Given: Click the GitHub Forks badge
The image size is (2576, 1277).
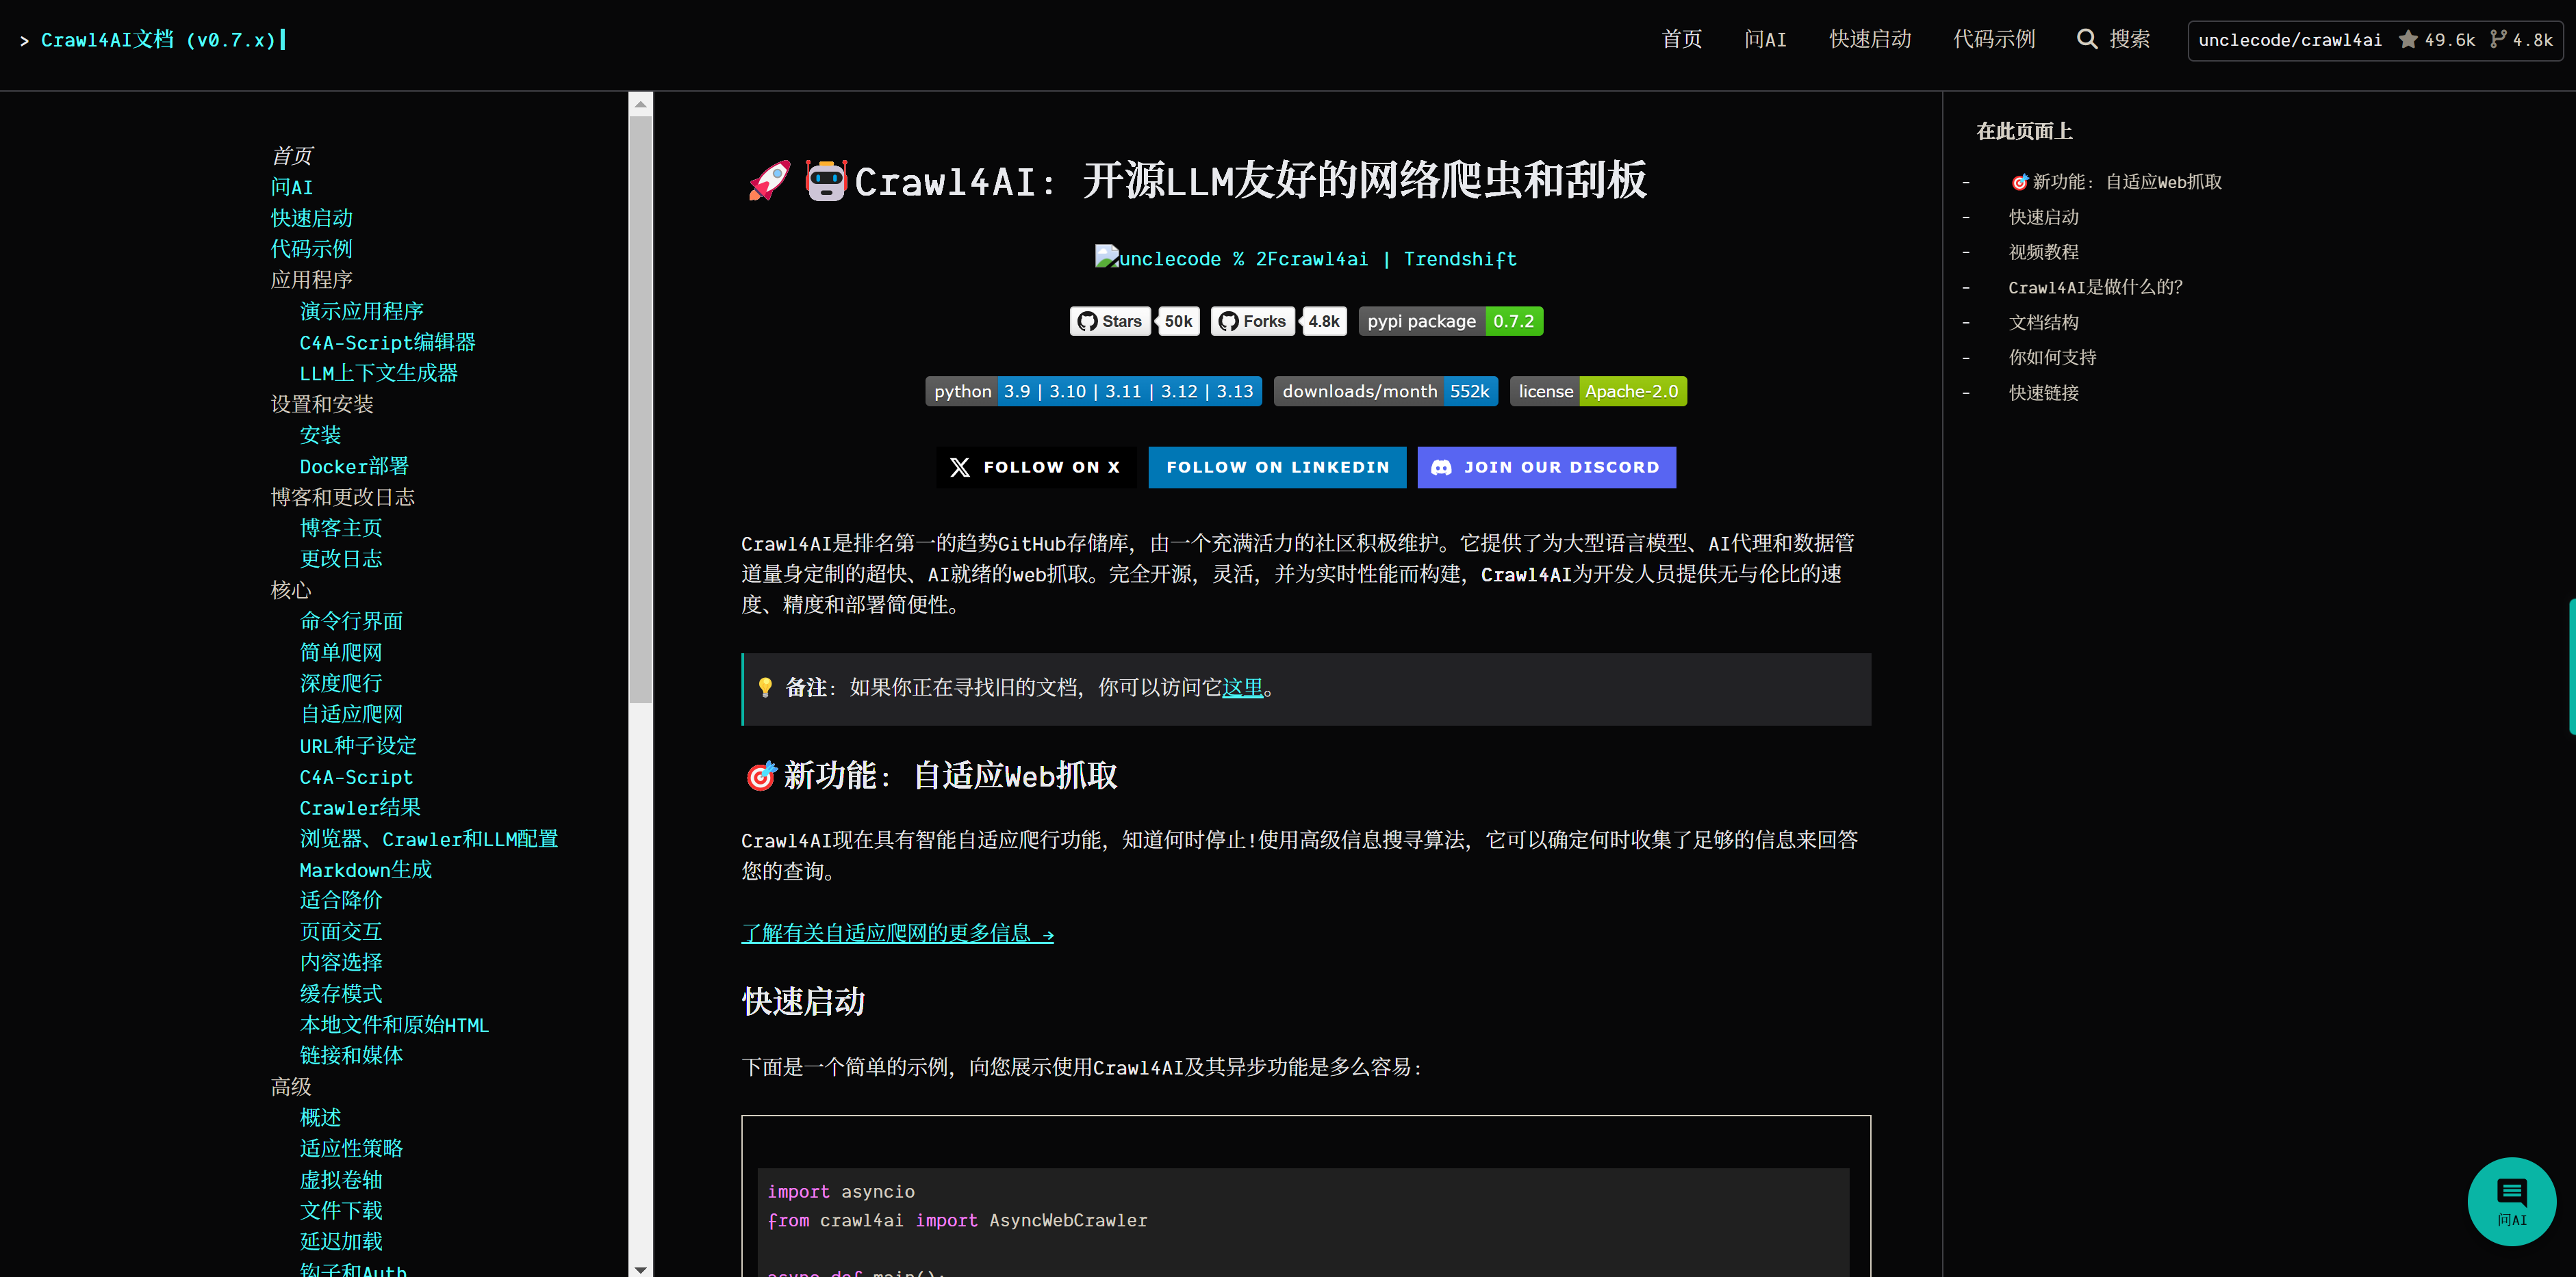Looking at the screenshot, I should (x=1279, y=321).
